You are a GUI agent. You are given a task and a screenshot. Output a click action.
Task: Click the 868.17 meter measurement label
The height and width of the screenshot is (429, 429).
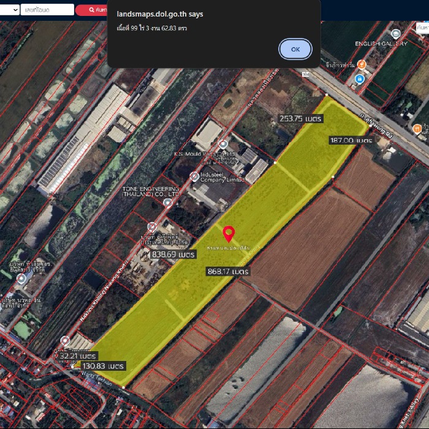(x=227, y=271)
